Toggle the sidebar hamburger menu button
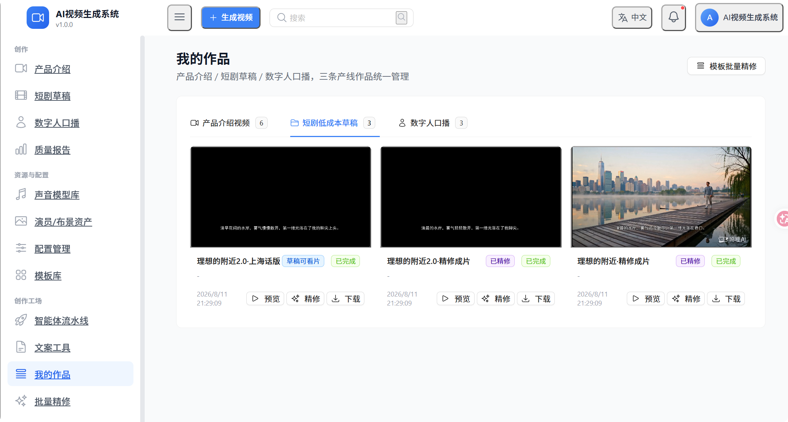788x422 pixels. pos(180,18)
